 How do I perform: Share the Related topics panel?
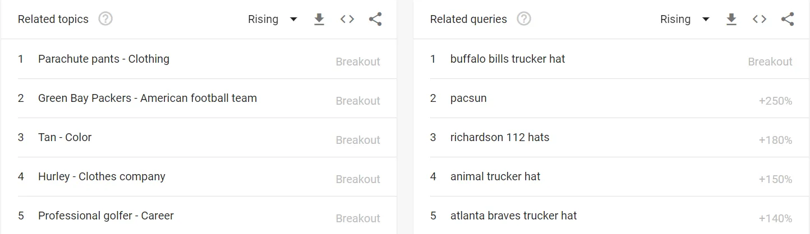375,20
